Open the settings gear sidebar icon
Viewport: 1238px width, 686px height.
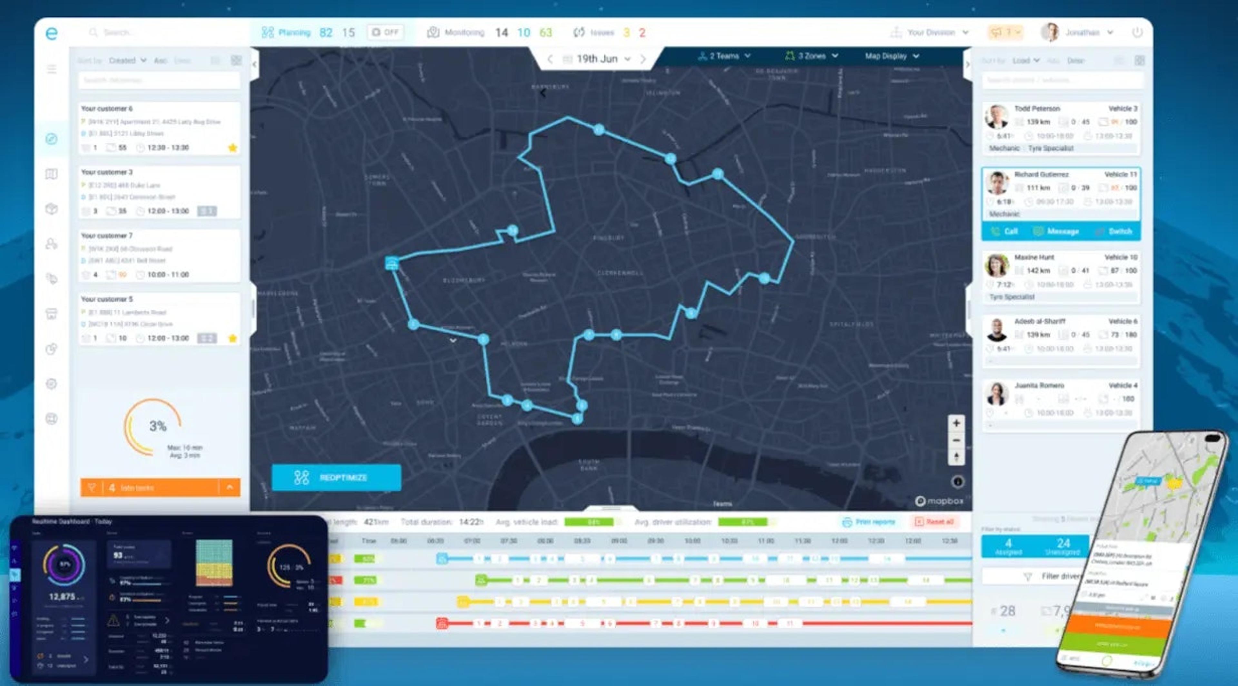(52, 384)
